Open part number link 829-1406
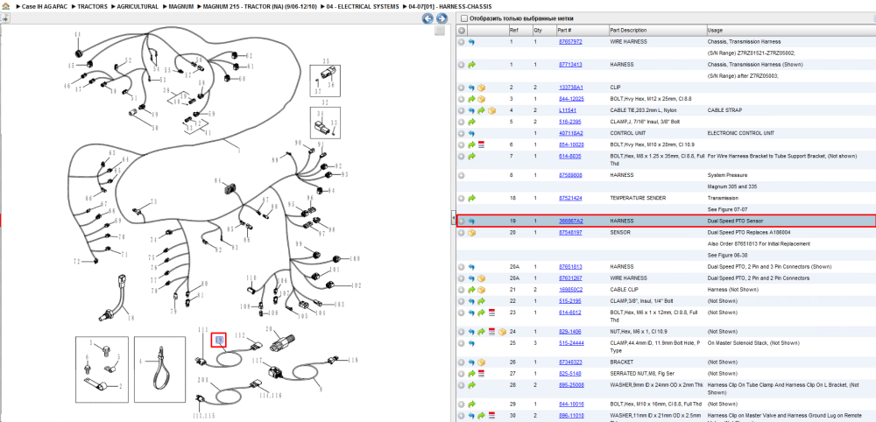This screenshot has width=876, height=422. click(569, 332)
